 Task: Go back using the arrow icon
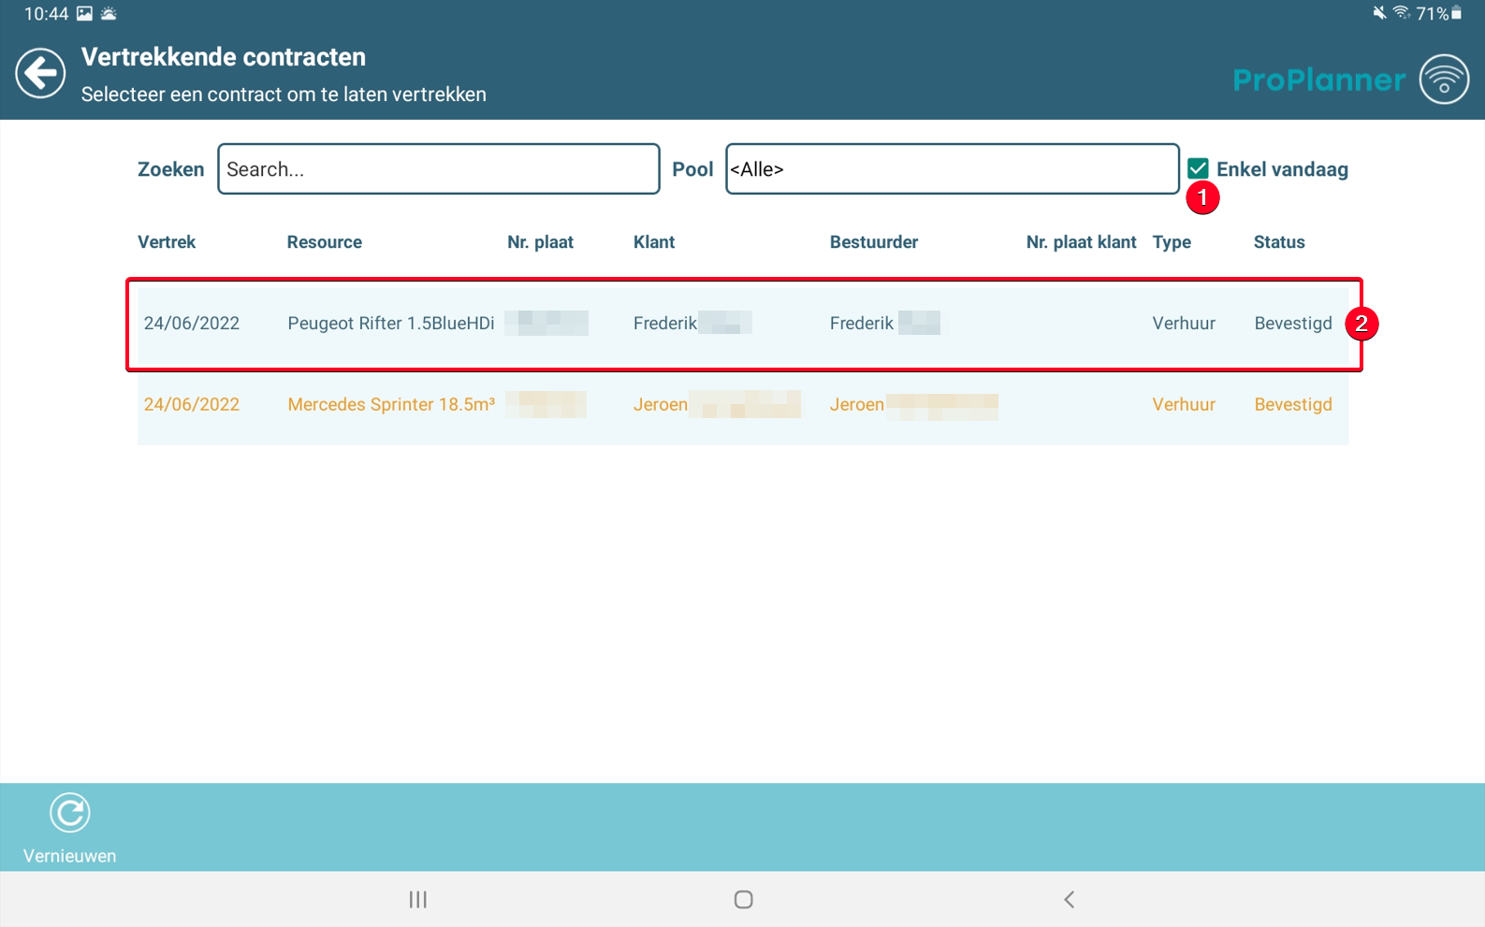pyautogui.click(x=40, y=74)
